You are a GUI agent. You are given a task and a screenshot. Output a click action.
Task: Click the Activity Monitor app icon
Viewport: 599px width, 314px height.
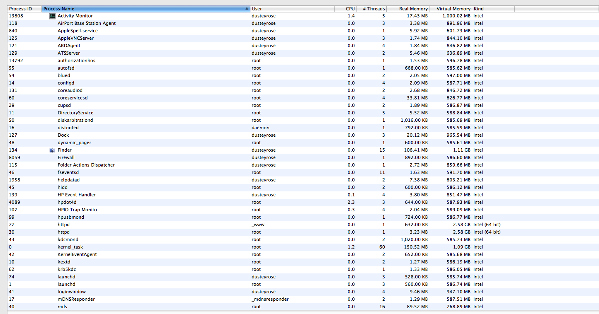click(52, 16)
